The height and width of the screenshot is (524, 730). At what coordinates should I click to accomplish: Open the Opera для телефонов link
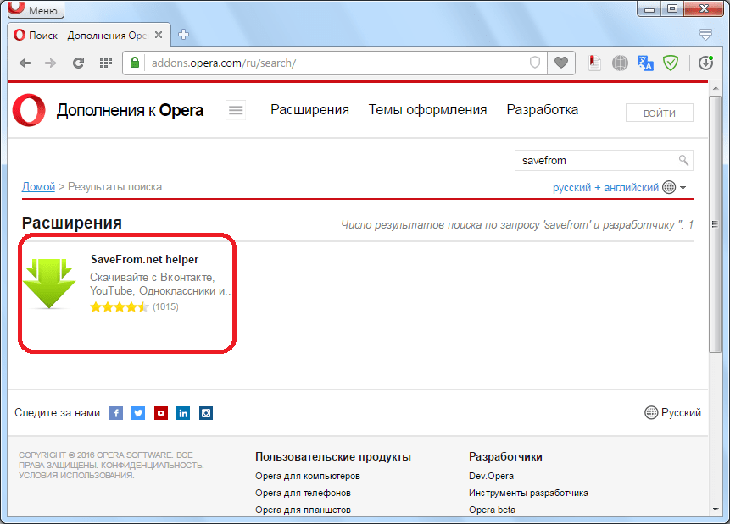pyautogui.click(x=303, y=493)
